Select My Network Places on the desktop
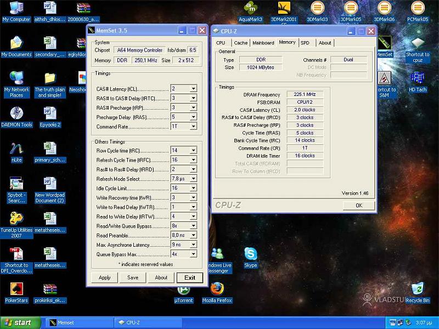The height and width of the screenshot is (329, 439). tap(16, 84)
